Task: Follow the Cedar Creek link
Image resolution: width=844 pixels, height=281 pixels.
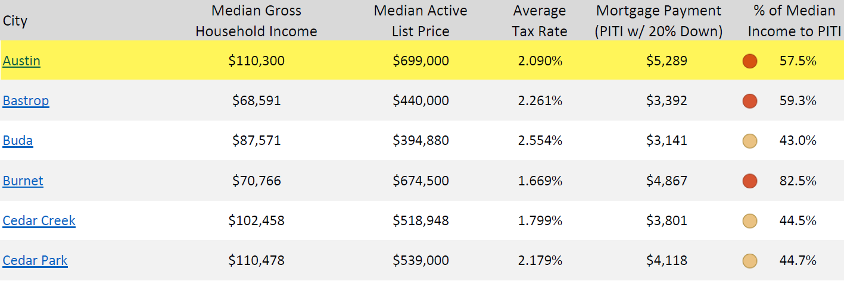Action: click(x=39, y=220)
